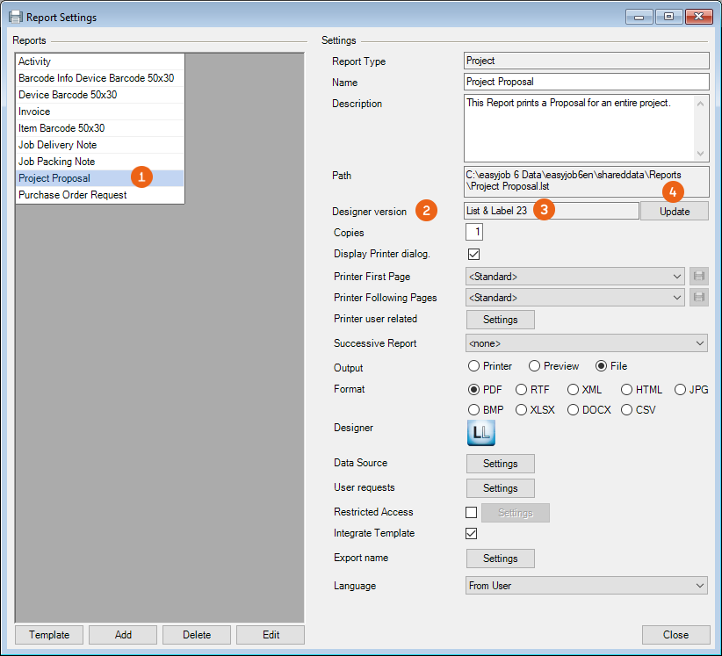Click save icon beside Printer Following Pages
The width and height of the screenshot is (722, 656).
click(698, 298)
